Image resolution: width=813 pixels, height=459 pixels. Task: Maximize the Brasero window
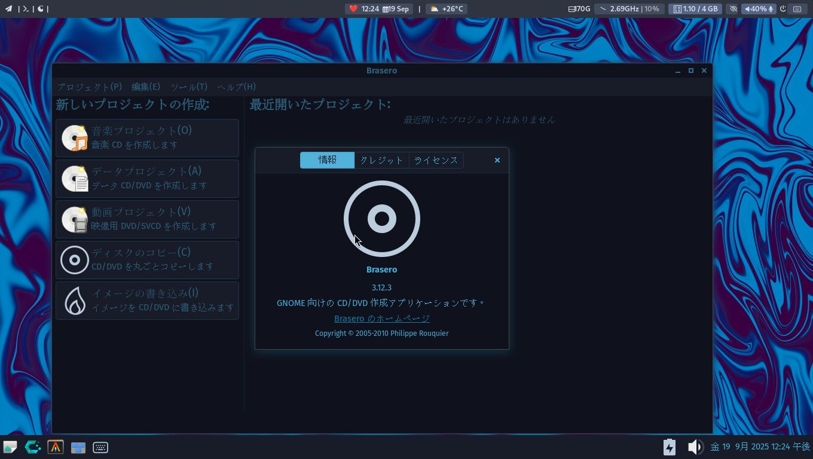(691, 71)
